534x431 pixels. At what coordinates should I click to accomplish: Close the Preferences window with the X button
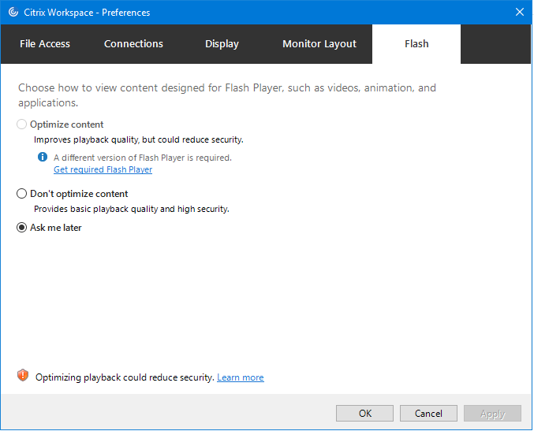coord(520,13)
